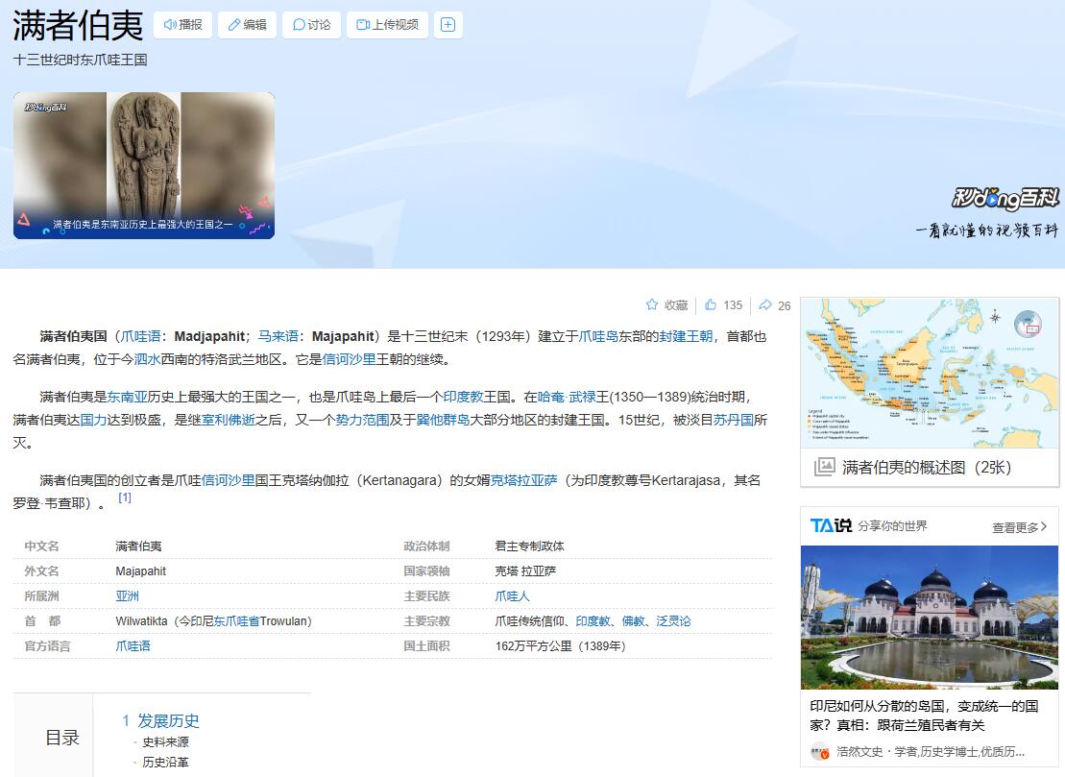Open 印度教 link in the 主要宗教 row
The width and height of the screenshot is (1065, 777).
coord(593,620)
